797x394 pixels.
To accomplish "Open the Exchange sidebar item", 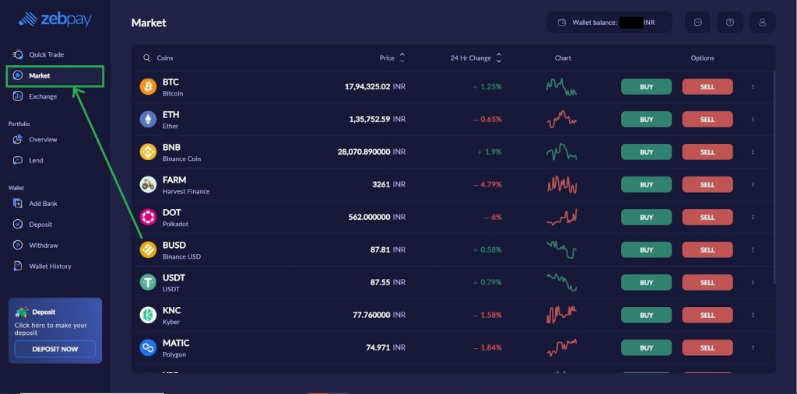I will [43, 96].
